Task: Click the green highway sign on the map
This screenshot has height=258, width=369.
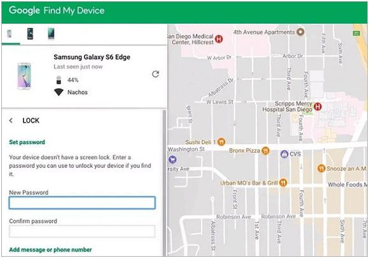Action: pyautogui.click(x=356, y=33)
